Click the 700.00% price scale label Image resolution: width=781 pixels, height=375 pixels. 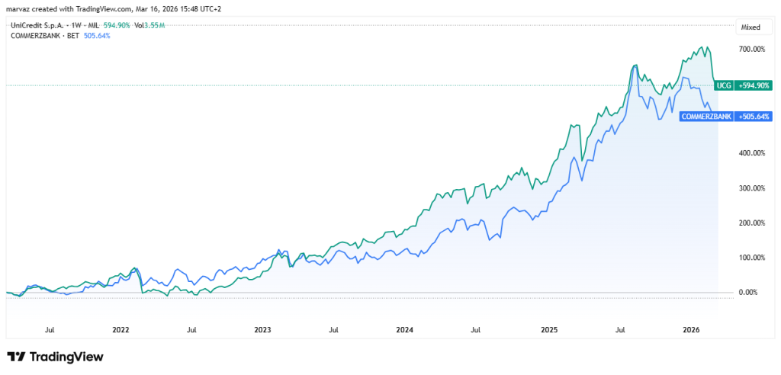click(751, 50)
